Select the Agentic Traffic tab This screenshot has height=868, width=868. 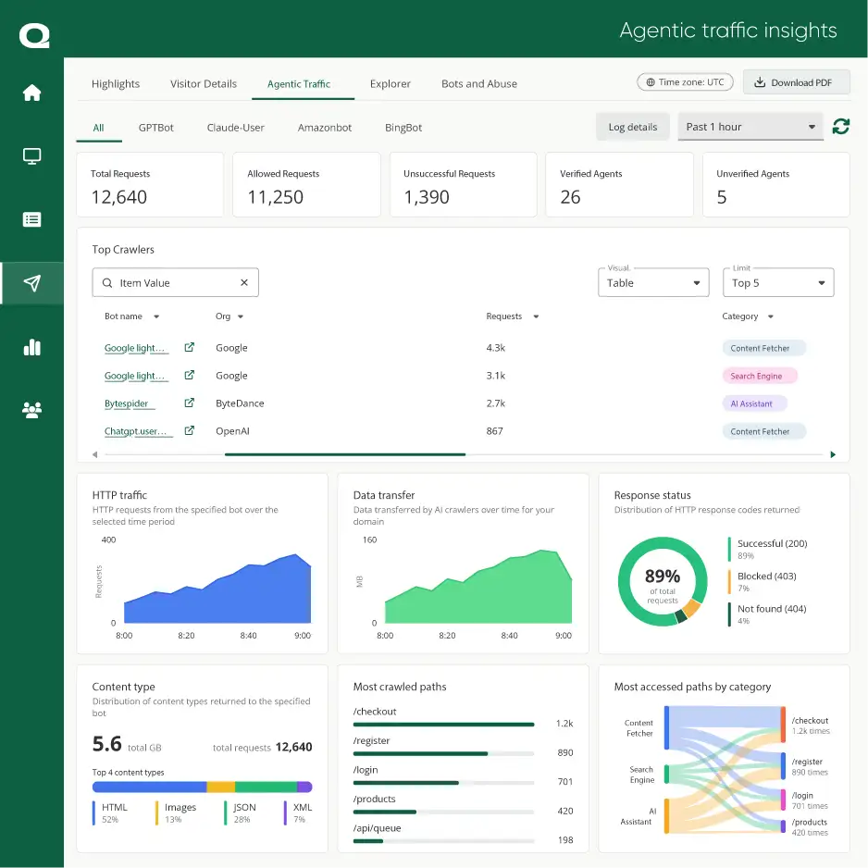coord(299,83)
